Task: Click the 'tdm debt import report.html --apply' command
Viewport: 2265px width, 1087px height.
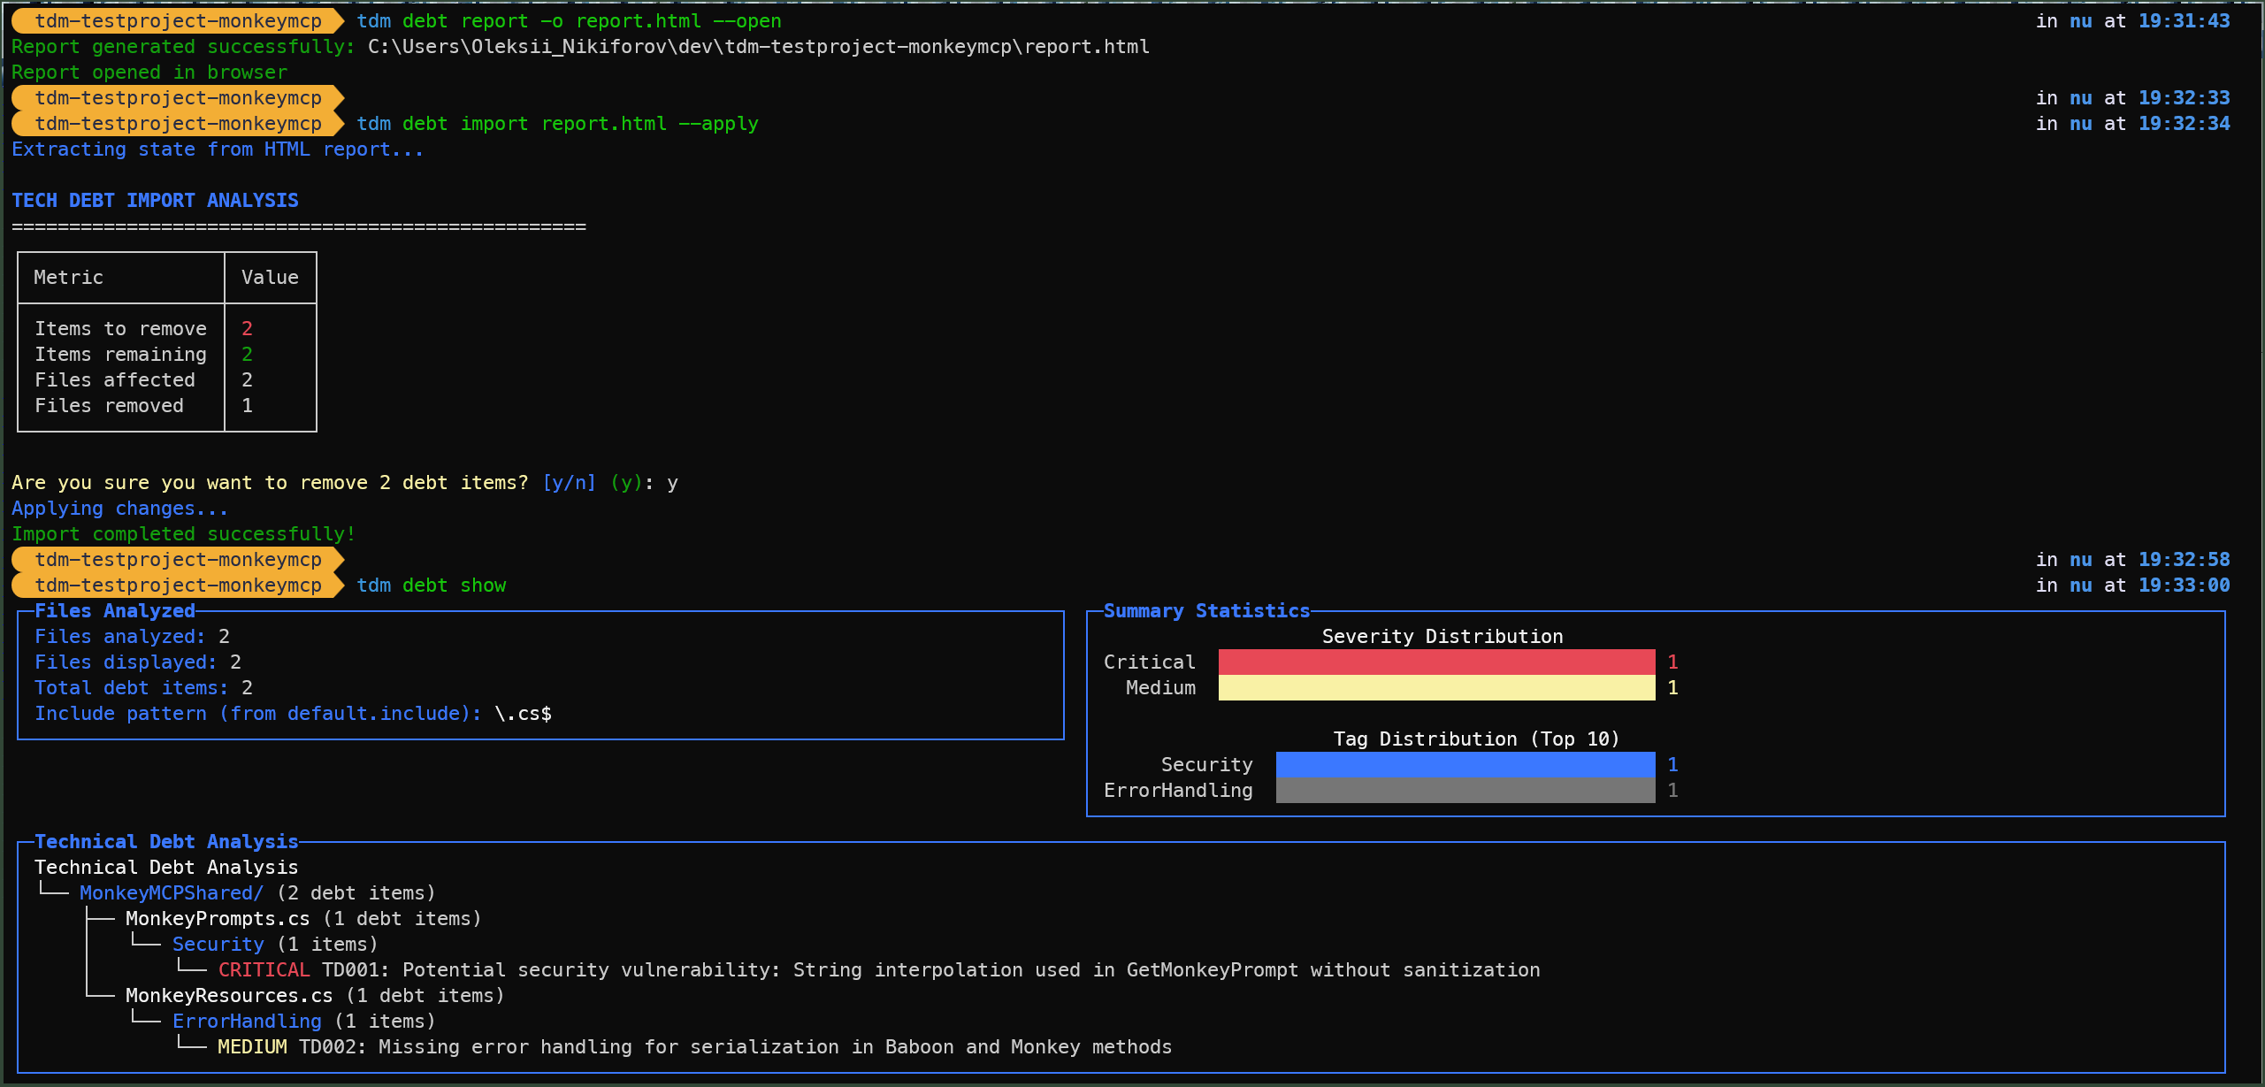Action: [x=557, y=124]
